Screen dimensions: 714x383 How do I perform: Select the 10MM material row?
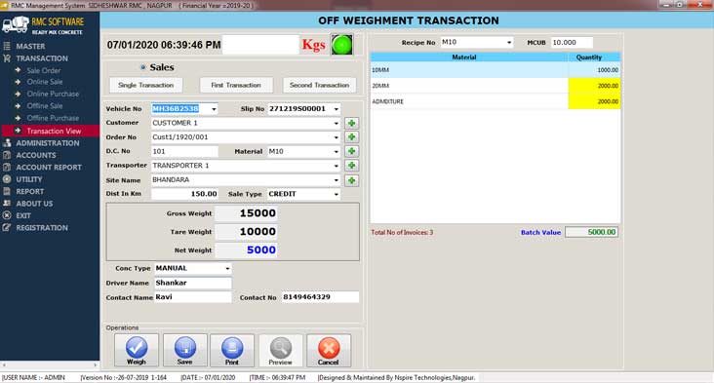(496, 70)
